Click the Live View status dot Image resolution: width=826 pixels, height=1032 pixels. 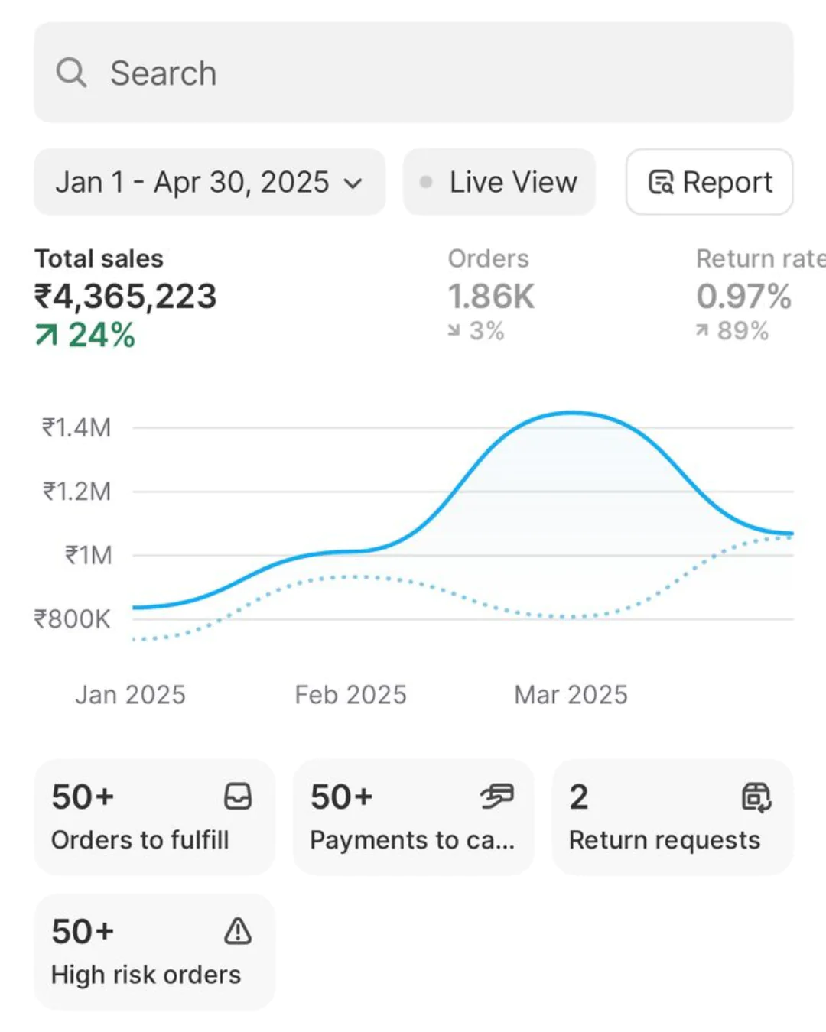[x=426, y=182]
